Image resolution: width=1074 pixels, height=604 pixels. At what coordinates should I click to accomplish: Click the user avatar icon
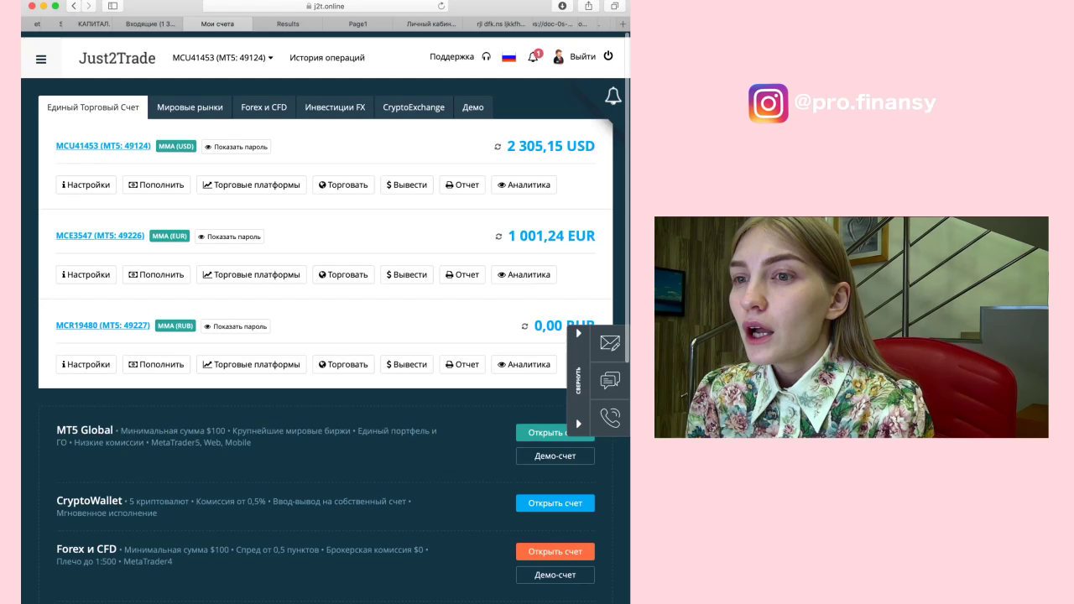click(558, 57)
